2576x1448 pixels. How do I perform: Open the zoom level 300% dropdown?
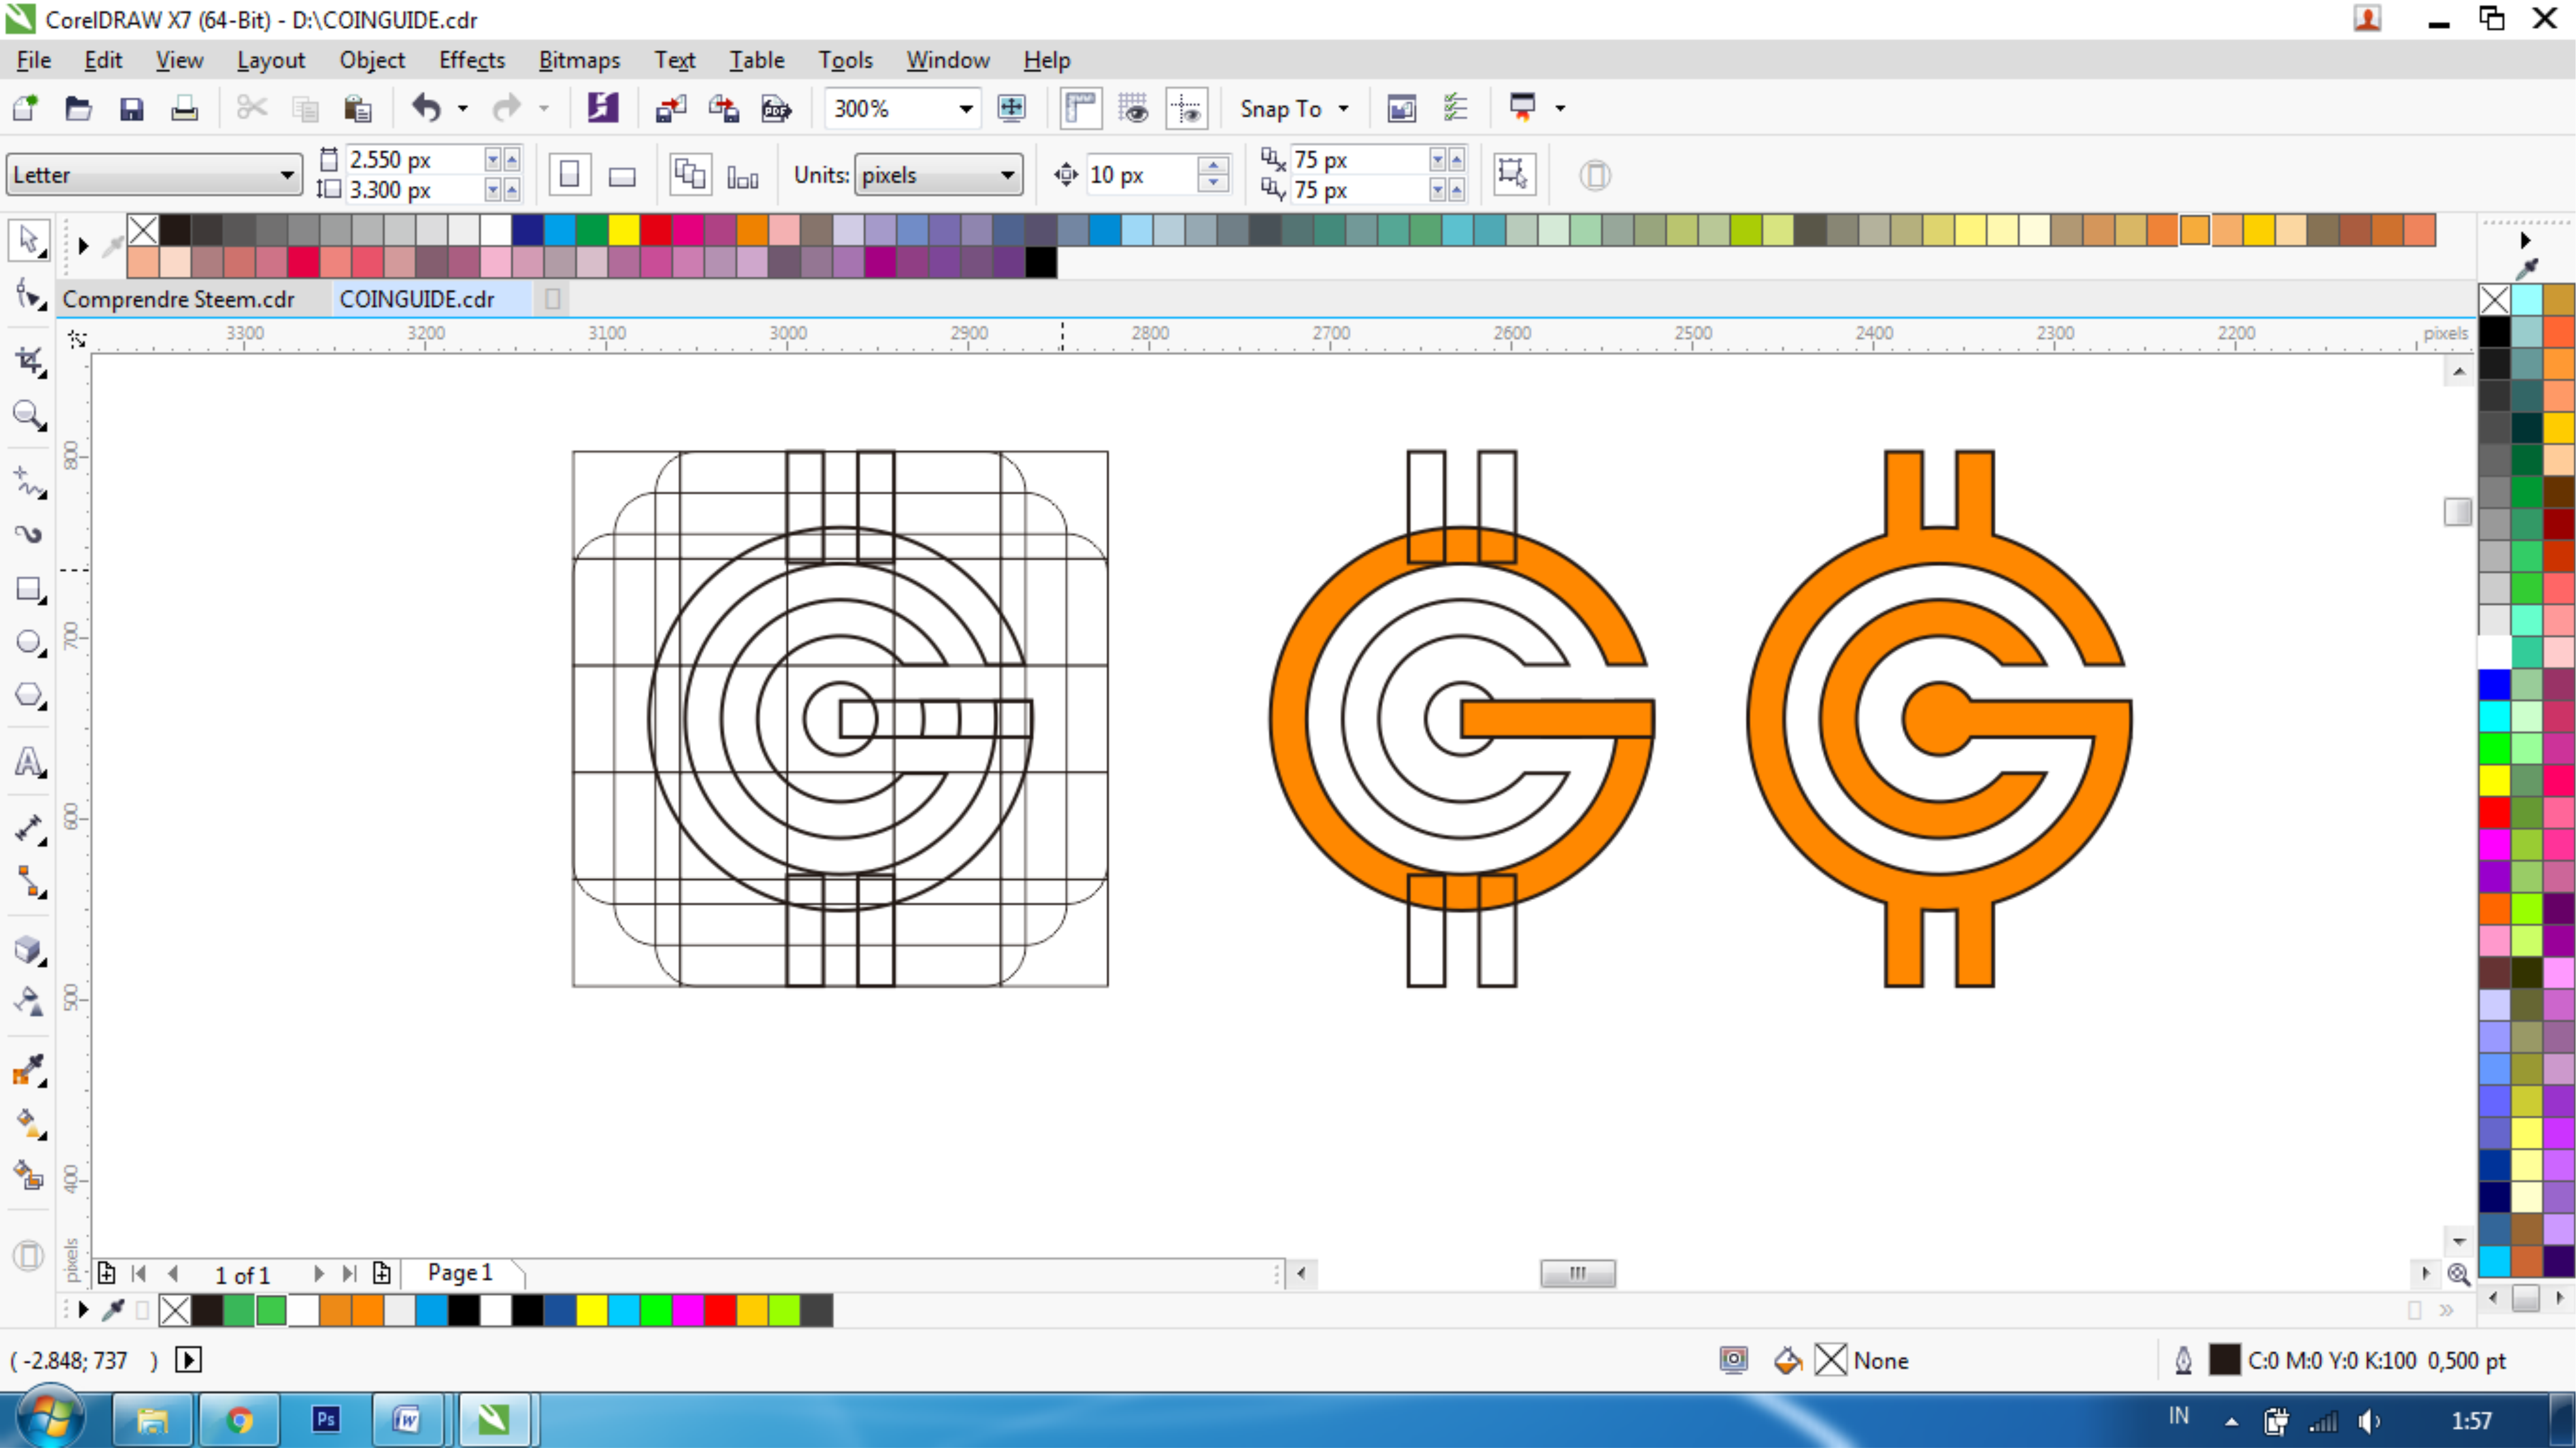click(965, 108)
